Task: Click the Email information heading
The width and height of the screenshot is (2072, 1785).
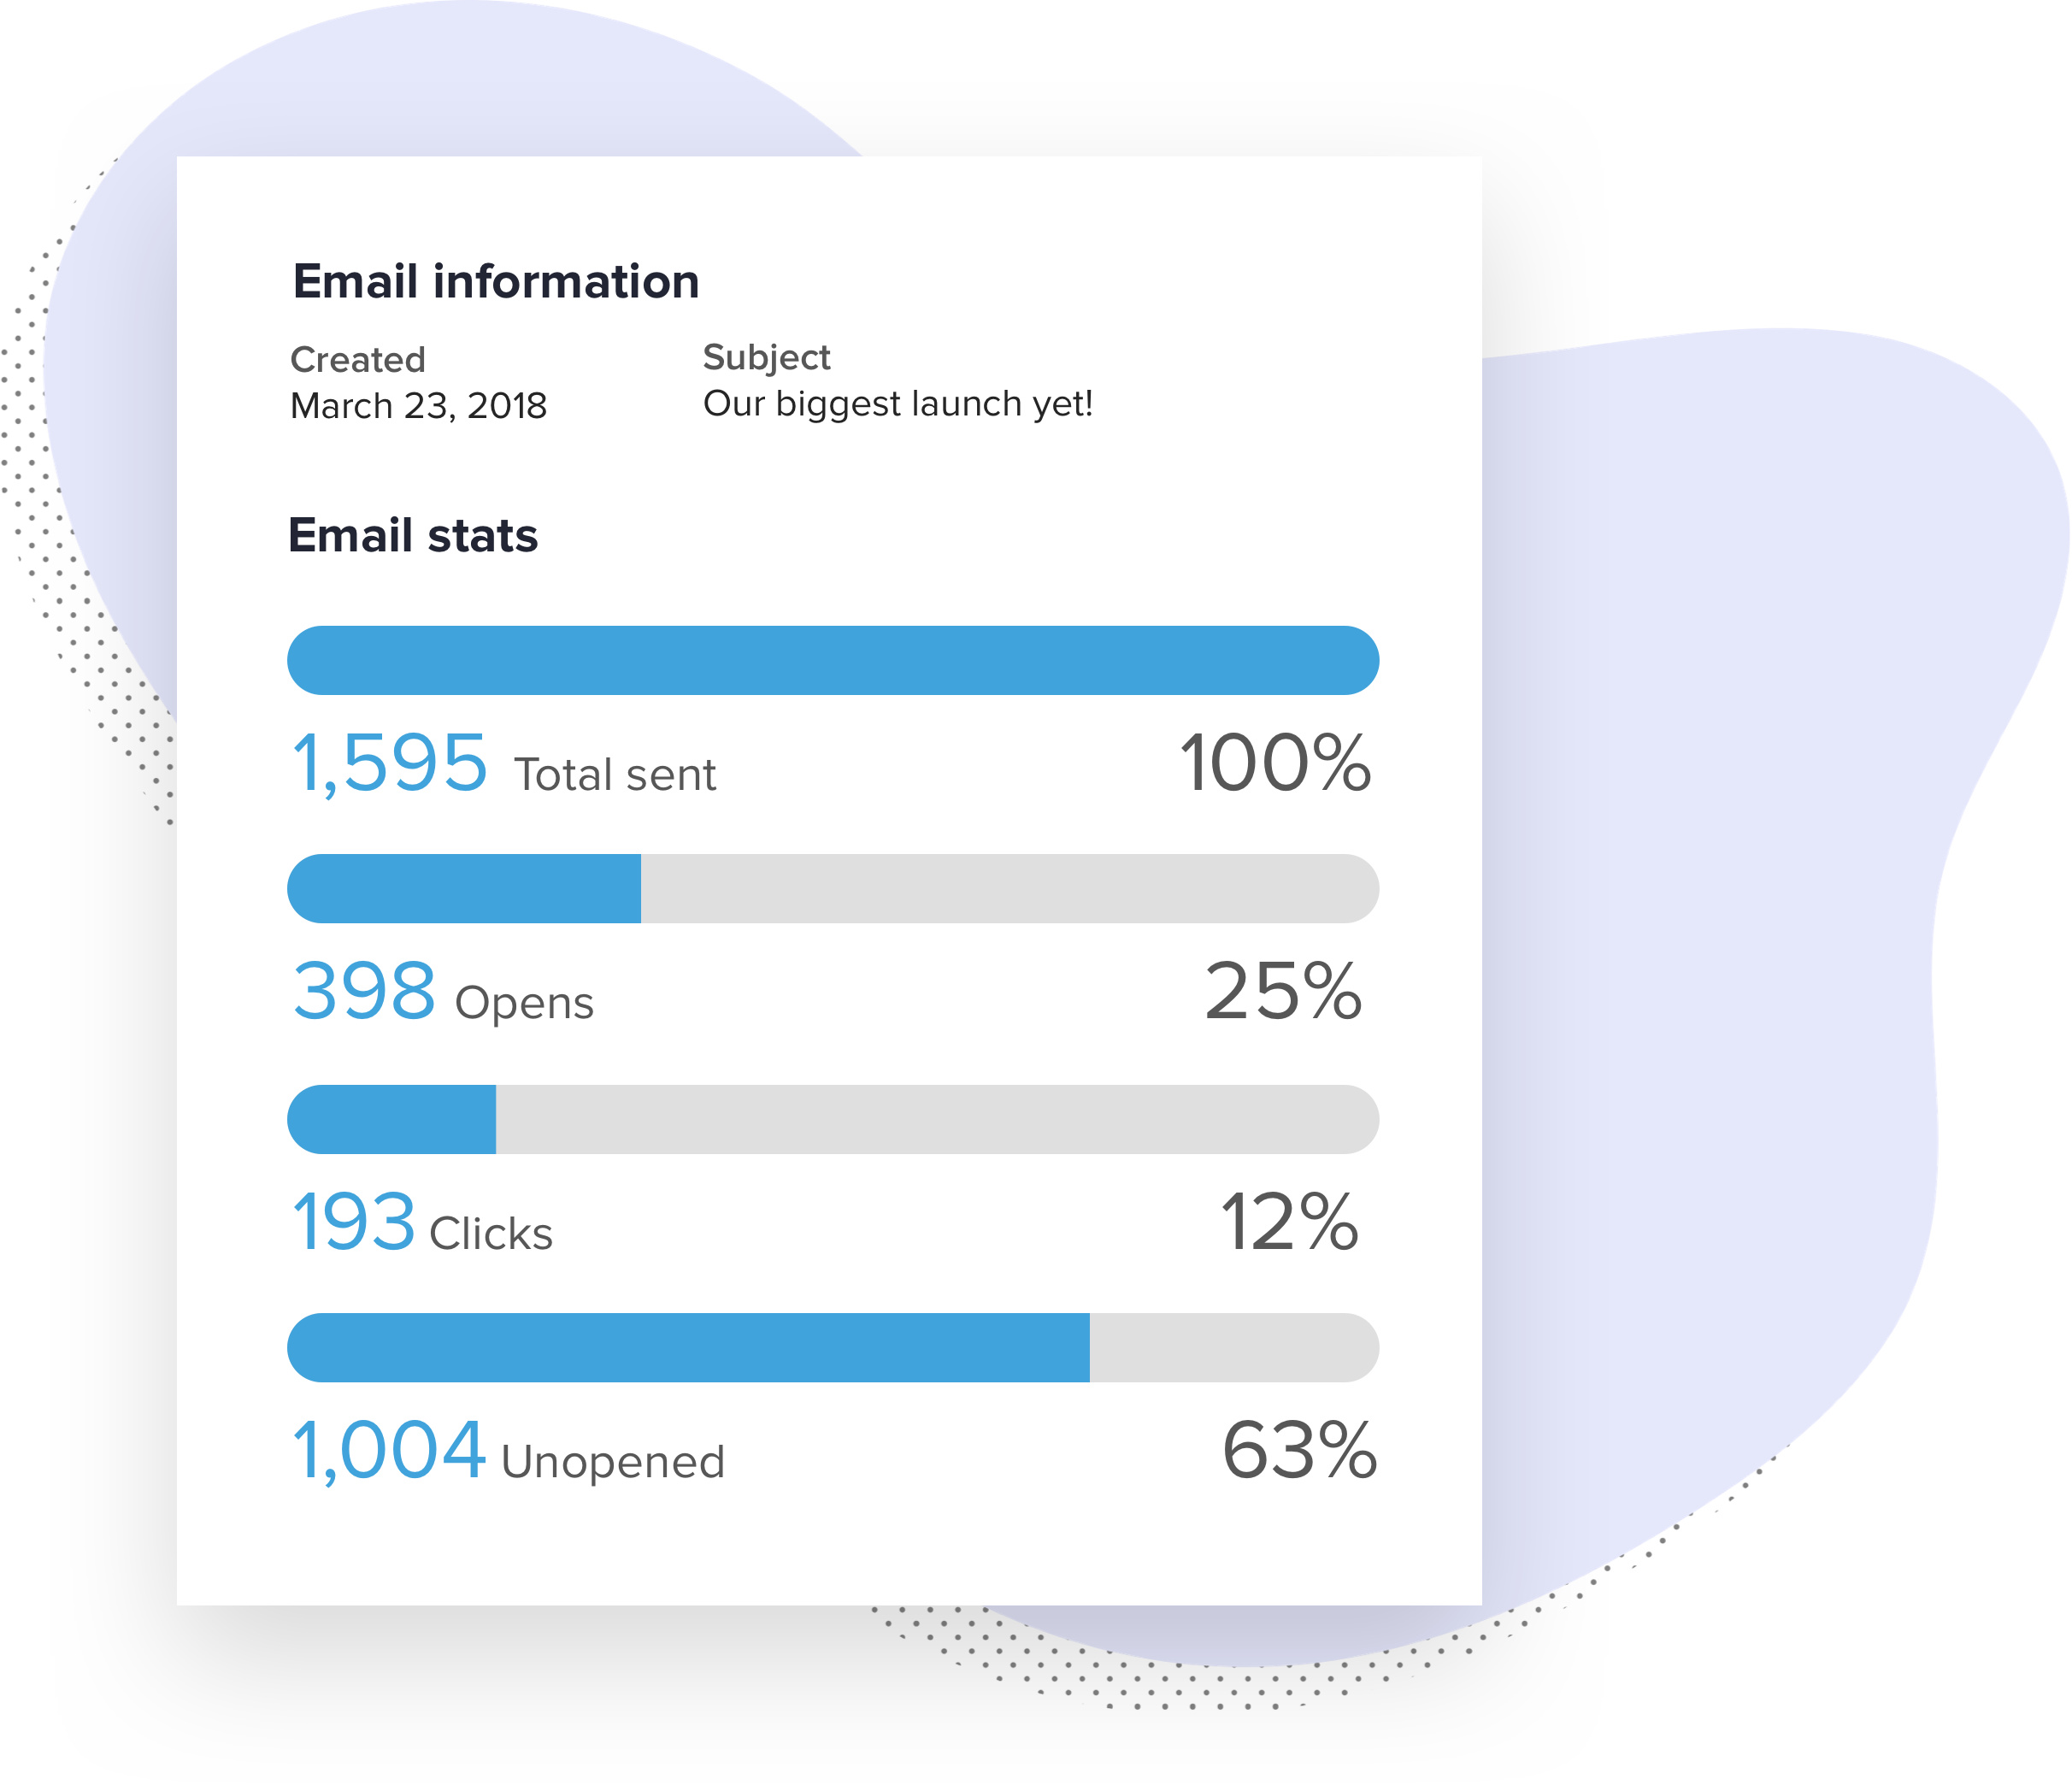Action: [x=496, y=281]
